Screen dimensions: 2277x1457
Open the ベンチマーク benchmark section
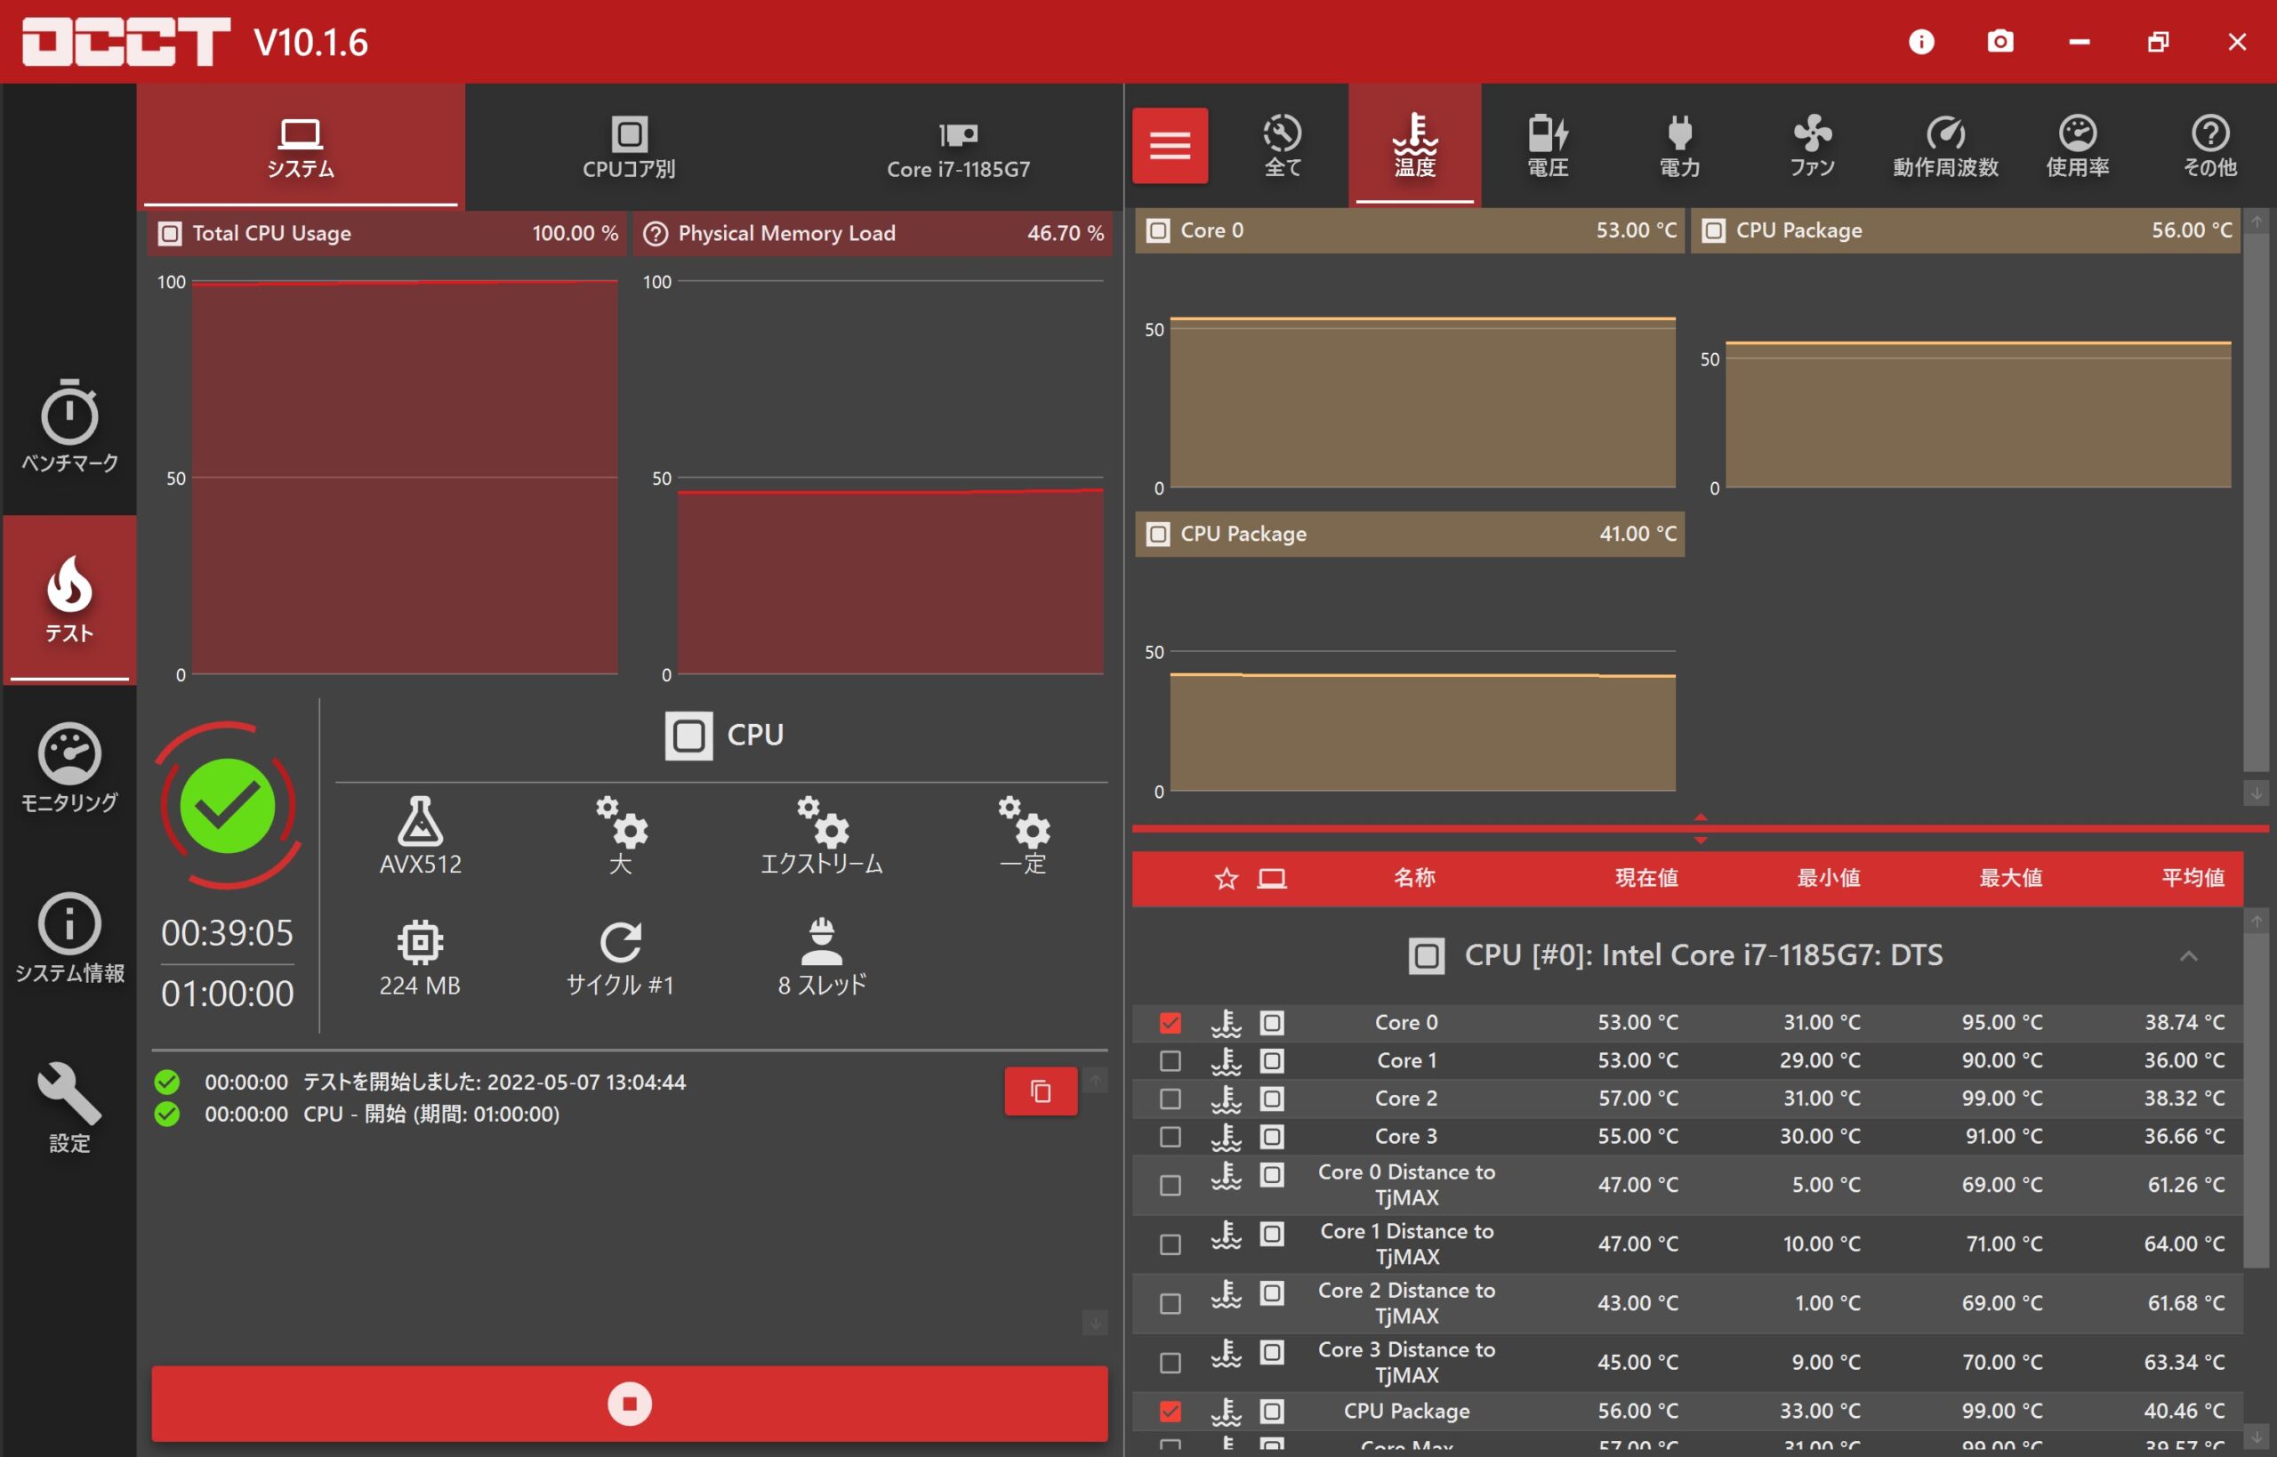tap(69, 426)
